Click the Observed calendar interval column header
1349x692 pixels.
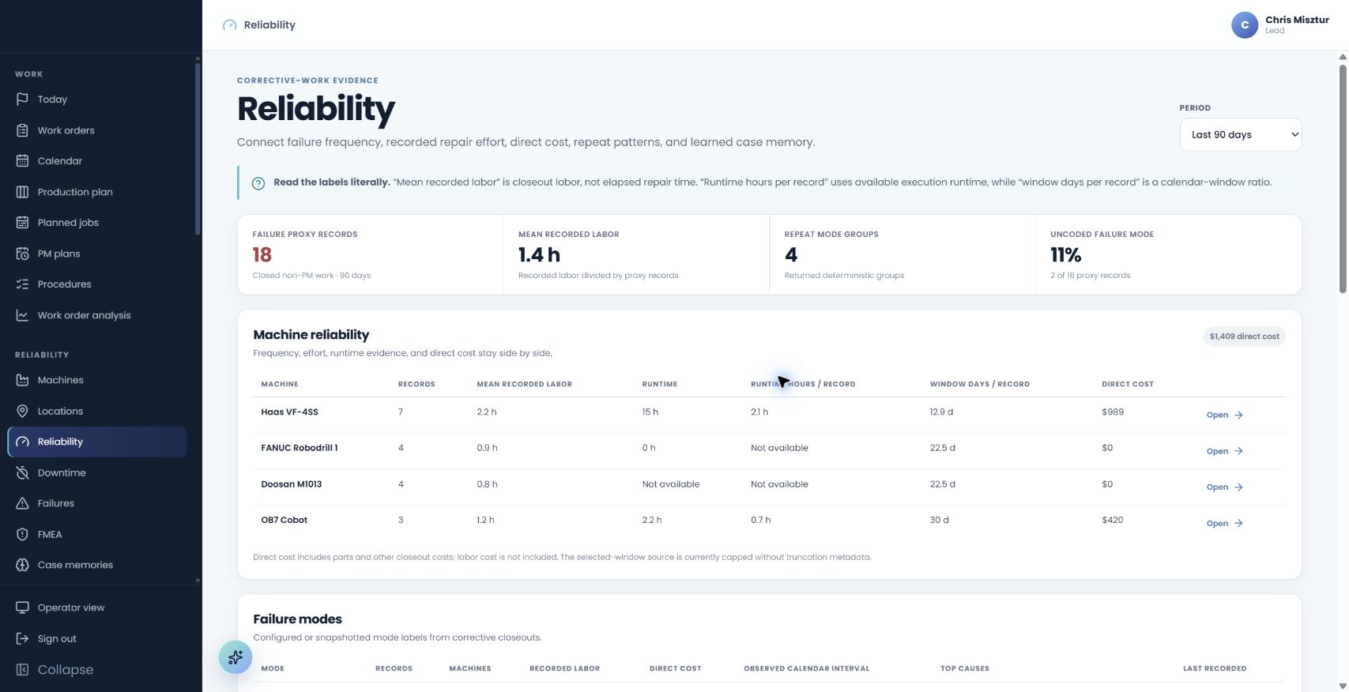tap(806, 668)
